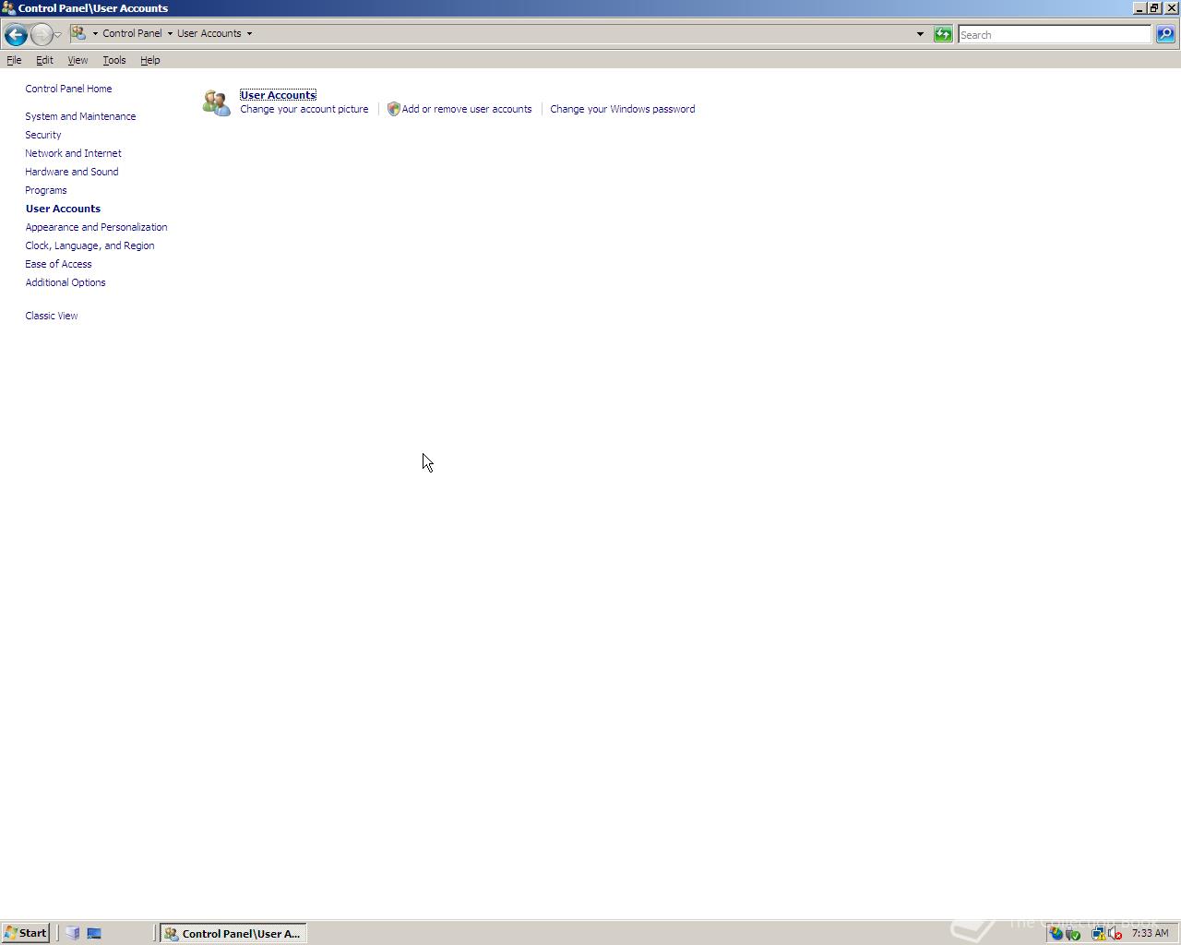Click the grayed-out Forward arrow button
Viewport: 1181px width, 945px height.
pyautogui.click(x=42, y=35)
